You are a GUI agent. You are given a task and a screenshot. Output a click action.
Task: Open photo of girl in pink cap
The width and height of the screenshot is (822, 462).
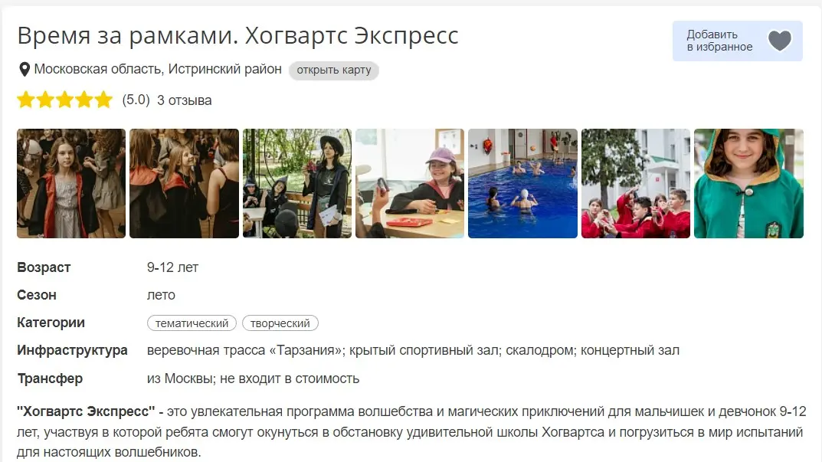point(410,184)
